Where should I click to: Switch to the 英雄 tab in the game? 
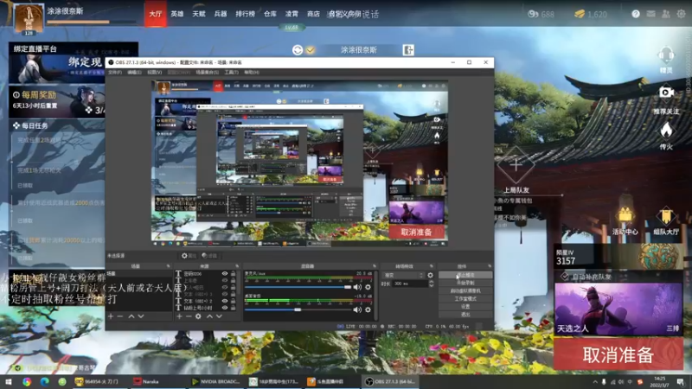(177, 14)
